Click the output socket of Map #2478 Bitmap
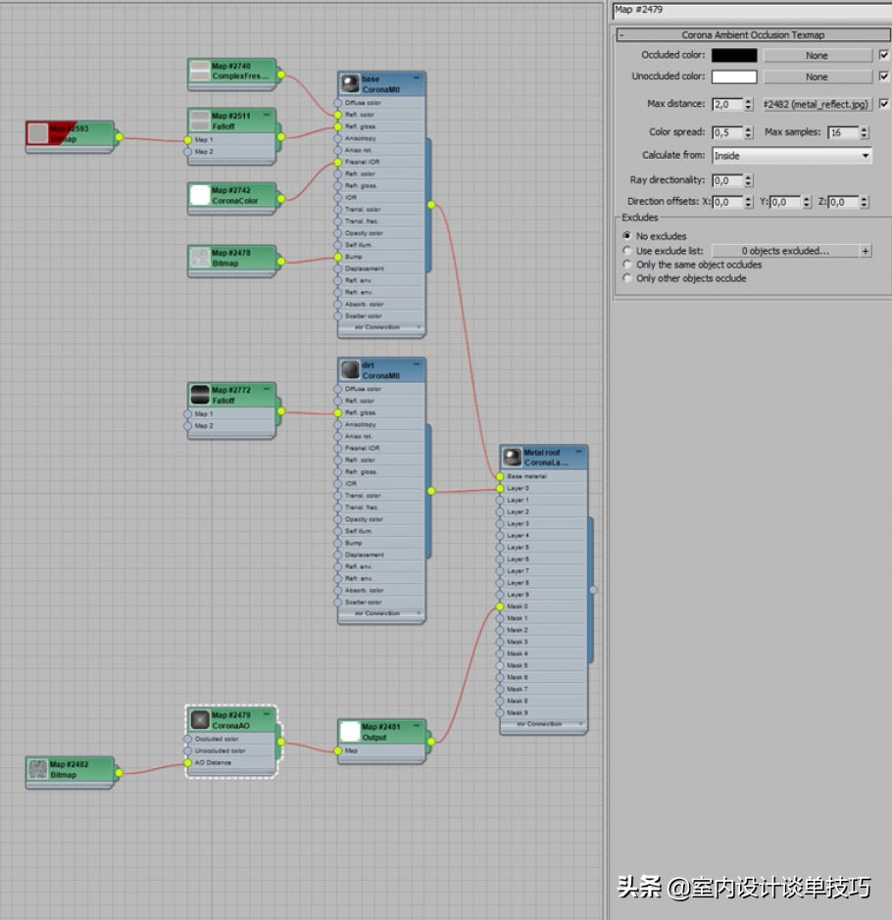The height and width of the screenshot is (920, 892). (281, 261)
